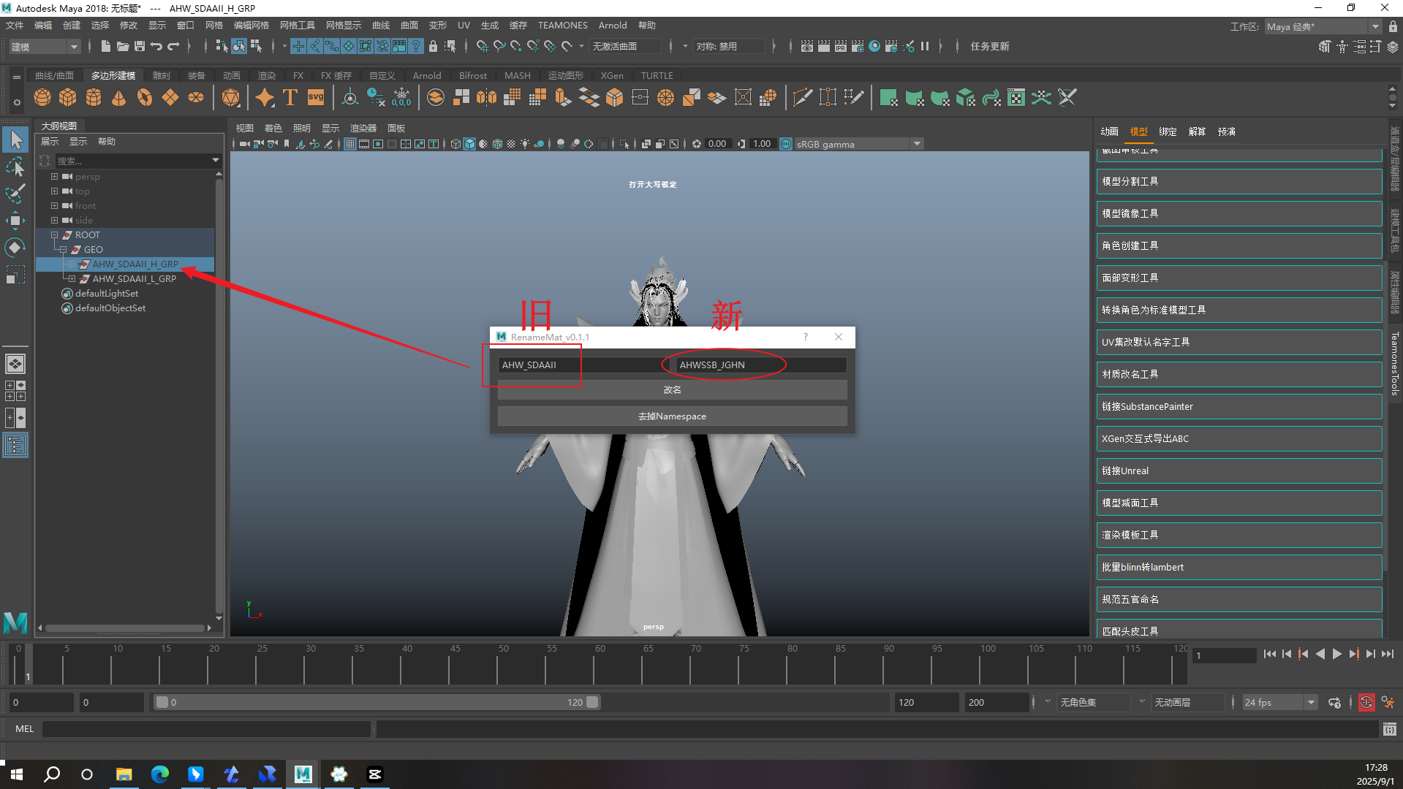Select the SVG import shelf icon
1403x789 pixels.
pyautogui.click(x=316, y=97)
